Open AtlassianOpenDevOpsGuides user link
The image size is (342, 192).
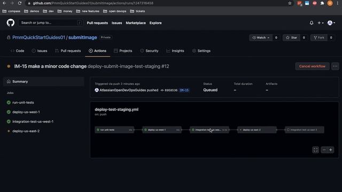coord(122,90)
